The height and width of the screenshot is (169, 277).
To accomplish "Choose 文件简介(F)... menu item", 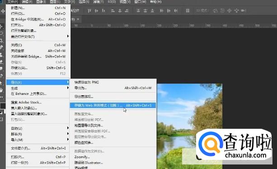I will click(38, 148).
